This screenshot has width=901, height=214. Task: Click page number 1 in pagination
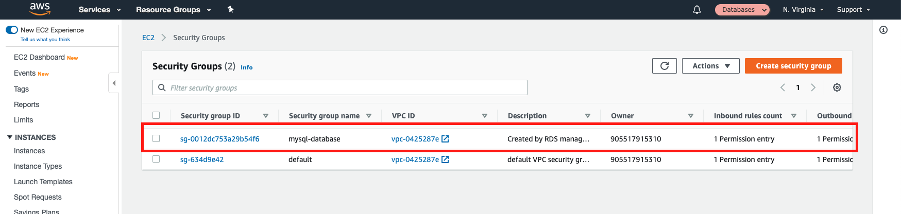tap(798, 87)
